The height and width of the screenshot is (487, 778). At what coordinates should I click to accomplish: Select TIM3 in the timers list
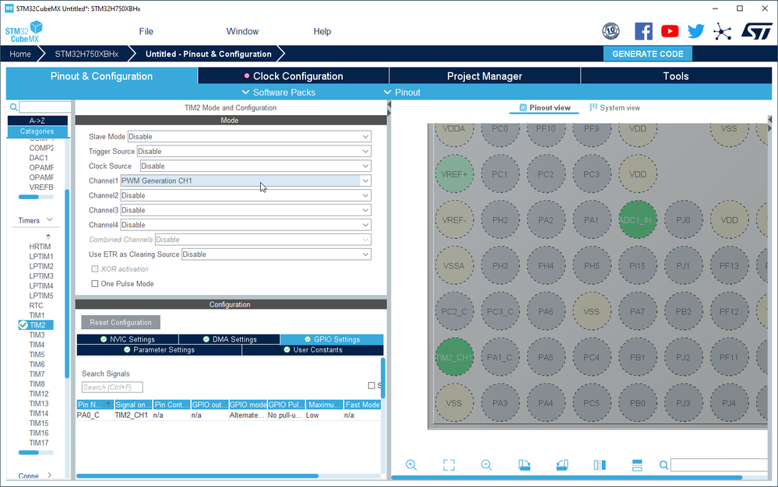coord(37,335)
